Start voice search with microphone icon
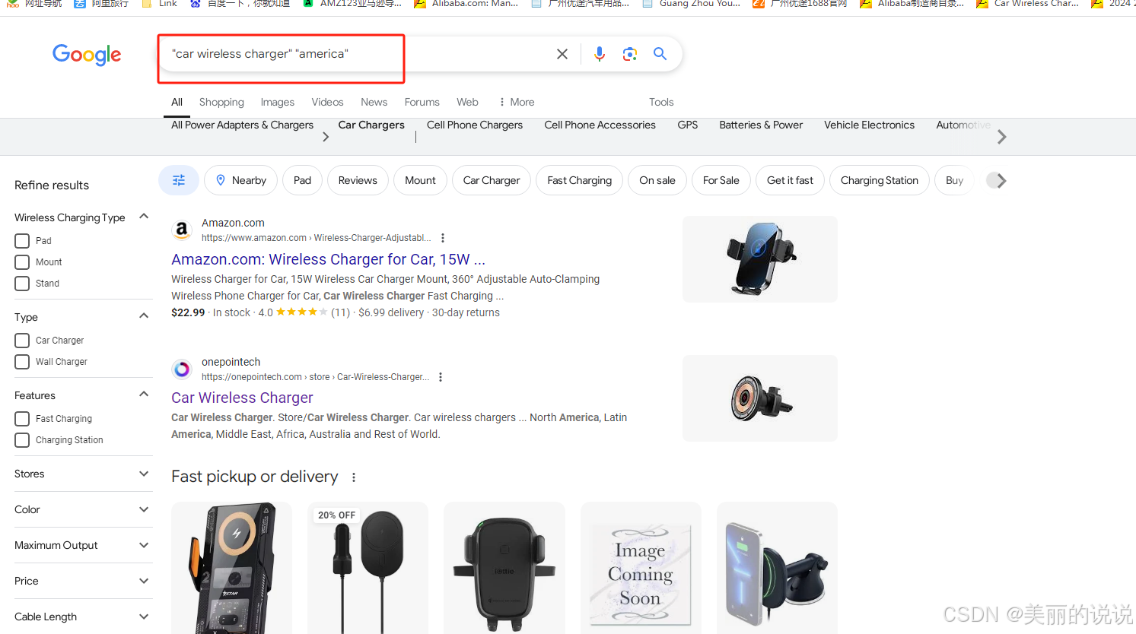The width and height of the screenshot is (1136, 634). click(x=600, y=54)
